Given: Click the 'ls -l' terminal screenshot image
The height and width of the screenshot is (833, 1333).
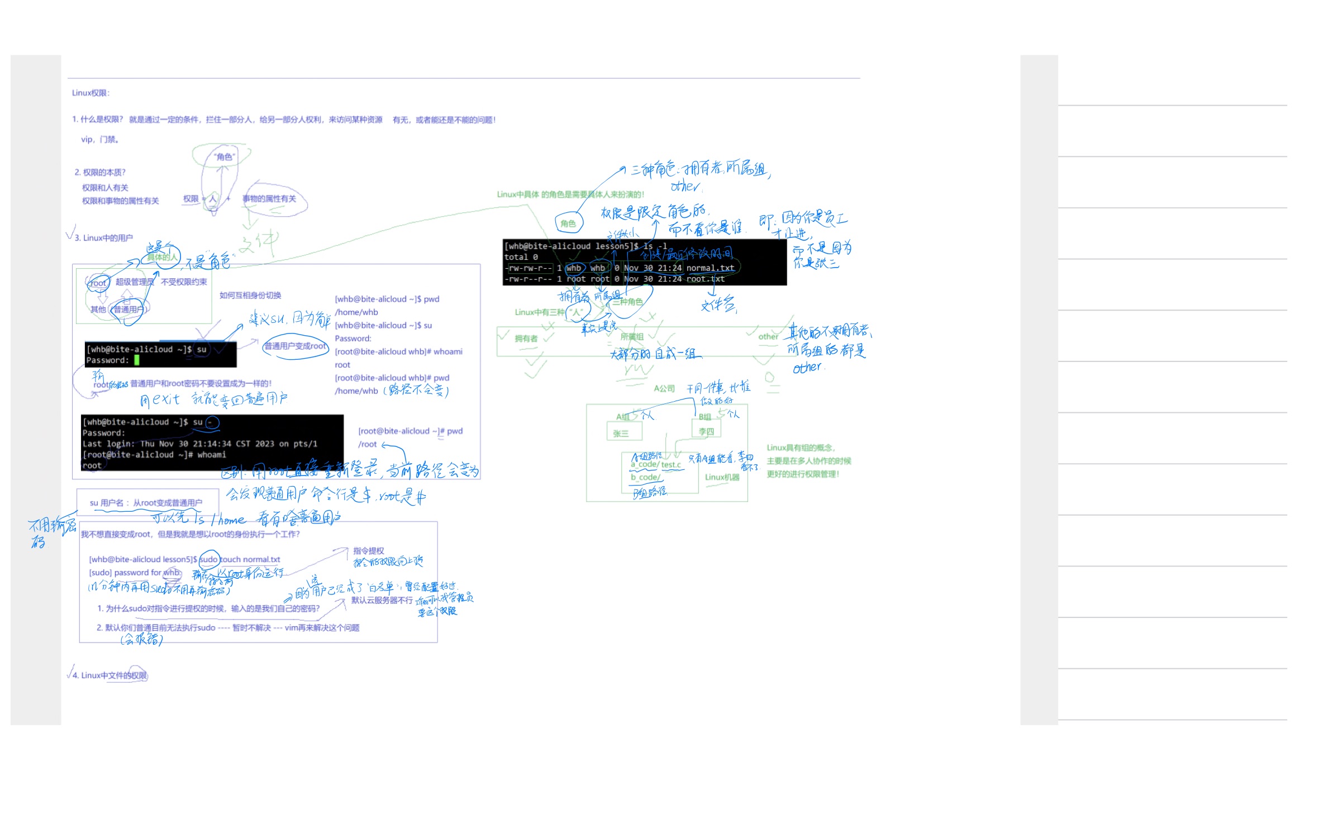Looking at the screenshot, I should 644,262.
